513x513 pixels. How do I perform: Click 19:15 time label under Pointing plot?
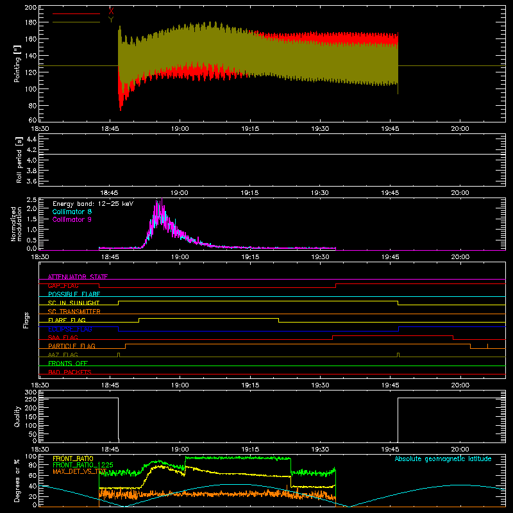coord(250,129)
